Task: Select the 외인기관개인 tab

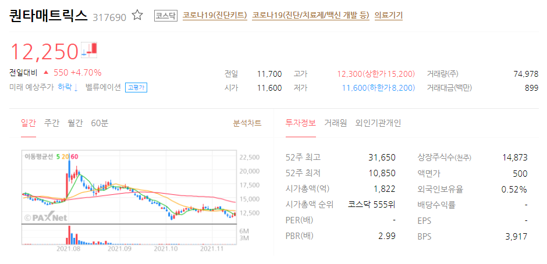Action: [x=378, y=123]
